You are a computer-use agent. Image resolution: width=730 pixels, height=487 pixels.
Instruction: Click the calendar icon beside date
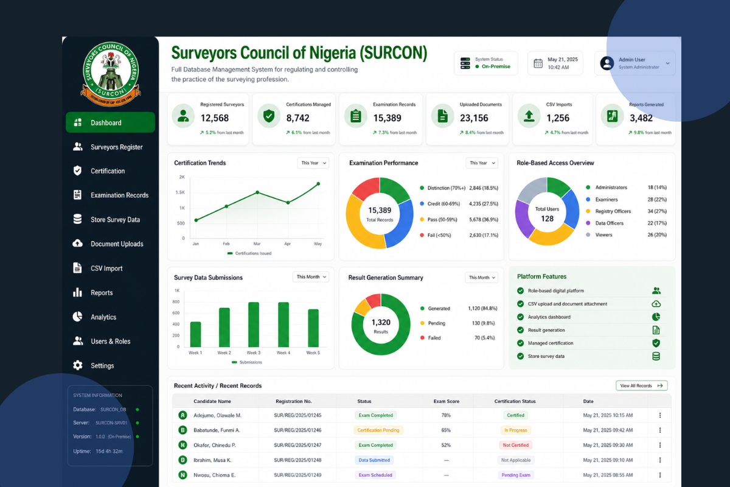coord(538,63)
